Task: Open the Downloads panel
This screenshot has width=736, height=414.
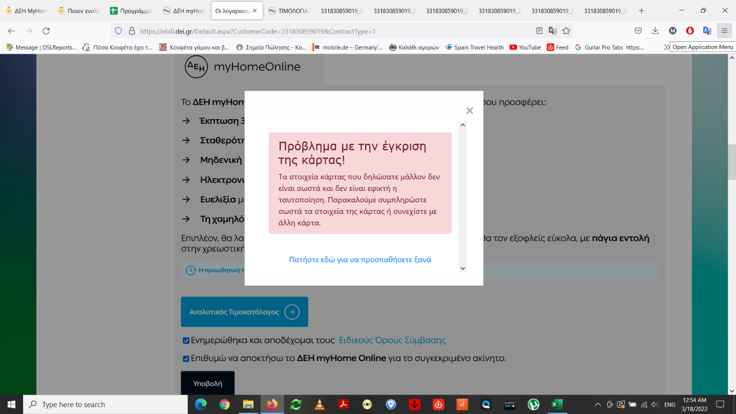Action: [x=655, y=31]
